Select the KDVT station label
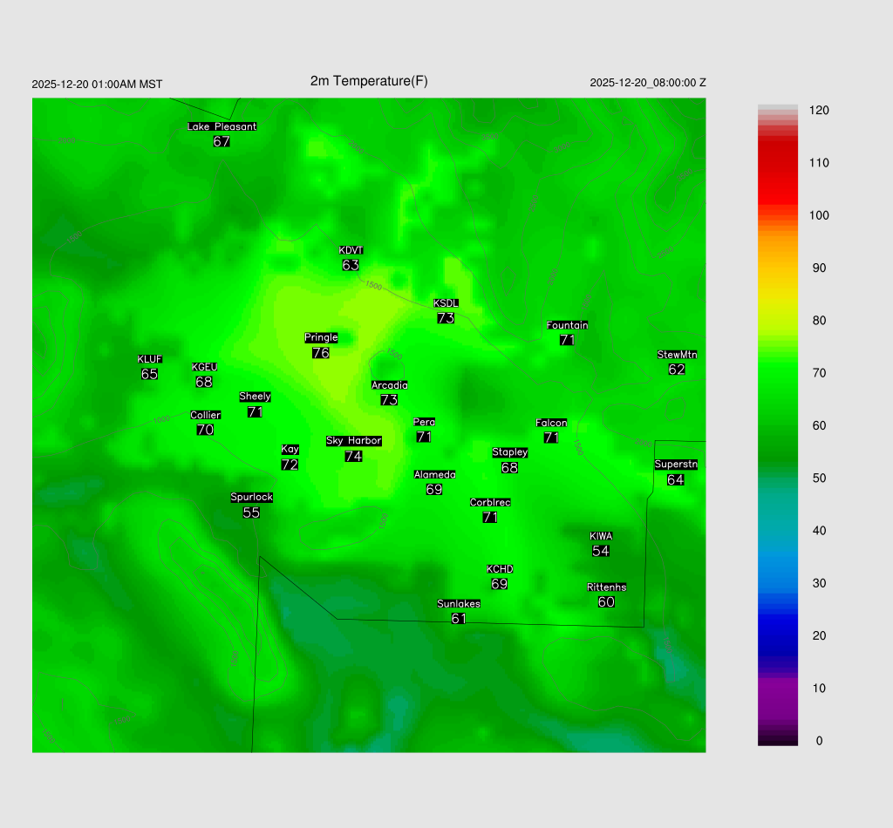Screen dimensions: 893x828 (x=351, y=251)
